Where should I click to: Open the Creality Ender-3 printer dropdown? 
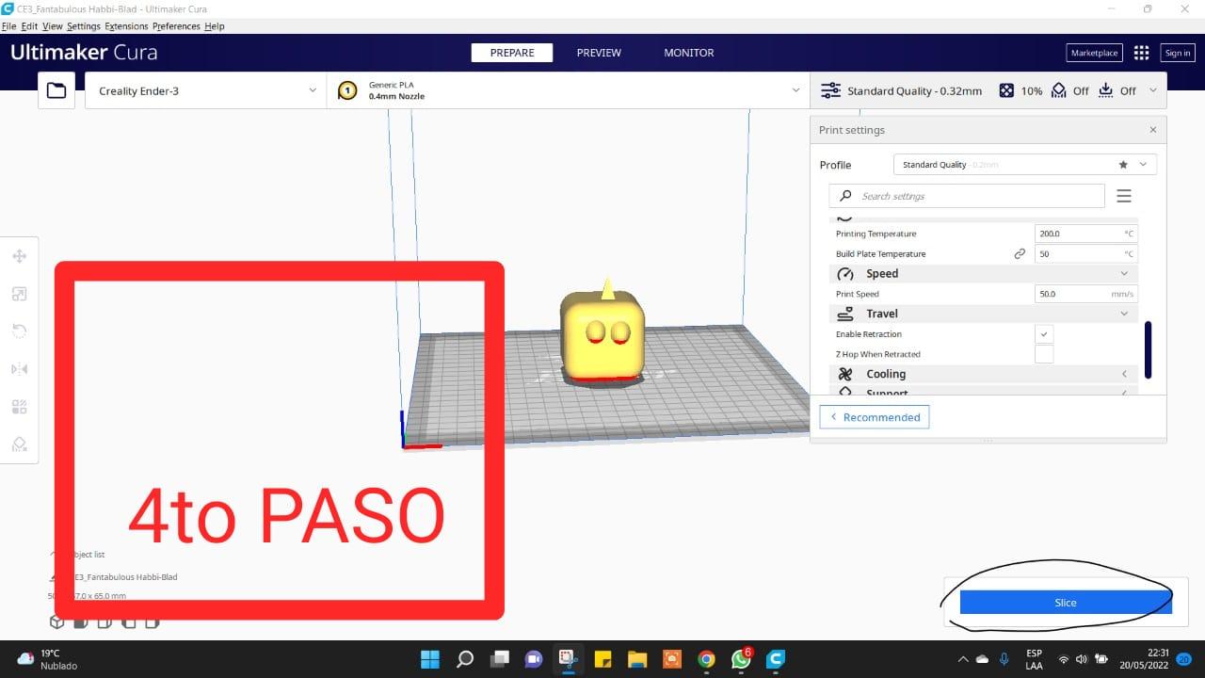point(205,90)
